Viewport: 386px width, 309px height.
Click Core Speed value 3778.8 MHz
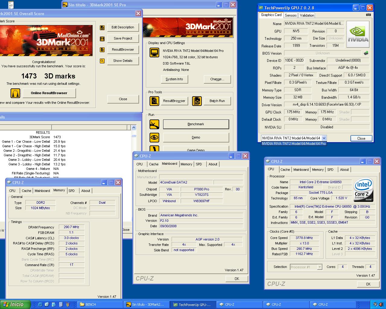coord(304,238)
